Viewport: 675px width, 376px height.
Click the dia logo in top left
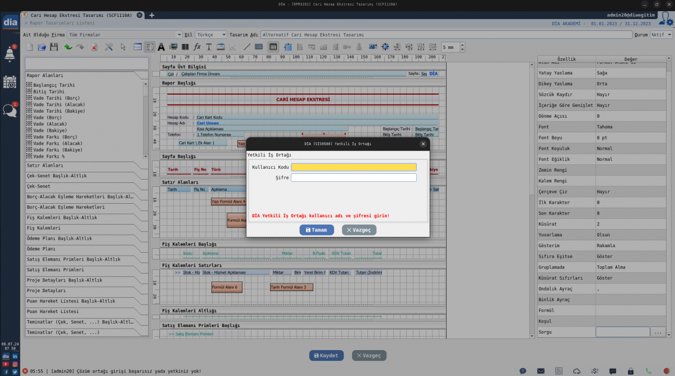[x=10, y=22]
